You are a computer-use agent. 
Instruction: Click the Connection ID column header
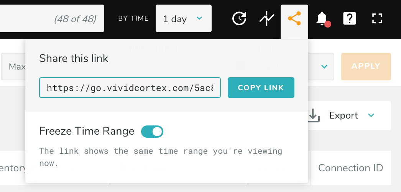pos(350,168)
